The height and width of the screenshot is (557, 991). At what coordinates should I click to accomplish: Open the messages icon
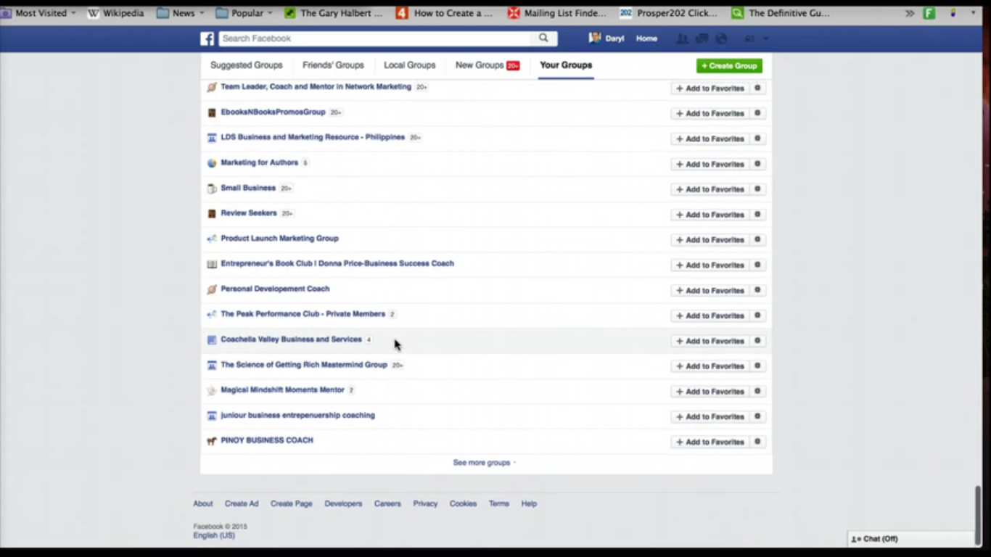[x=702, y=38]
